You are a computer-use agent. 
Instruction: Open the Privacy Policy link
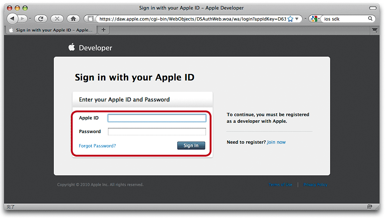tap(315, 185)
